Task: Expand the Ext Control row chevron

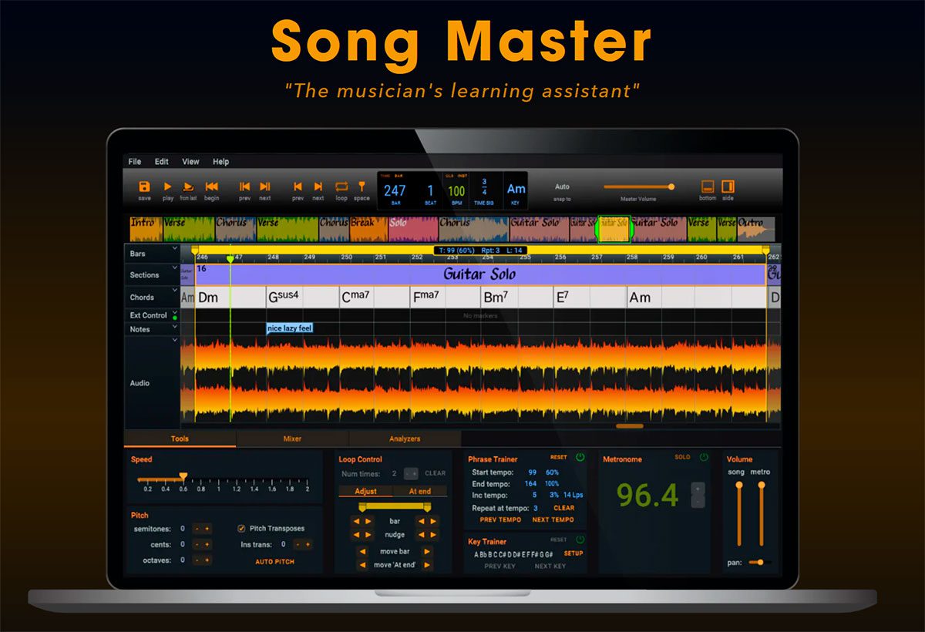Action: [x=175, y=311]
